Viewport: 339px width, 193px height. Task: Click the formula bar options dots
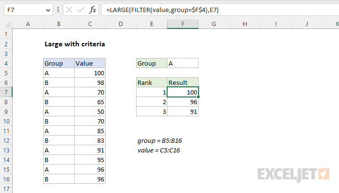pyautogui.click(x=58, y=10)
